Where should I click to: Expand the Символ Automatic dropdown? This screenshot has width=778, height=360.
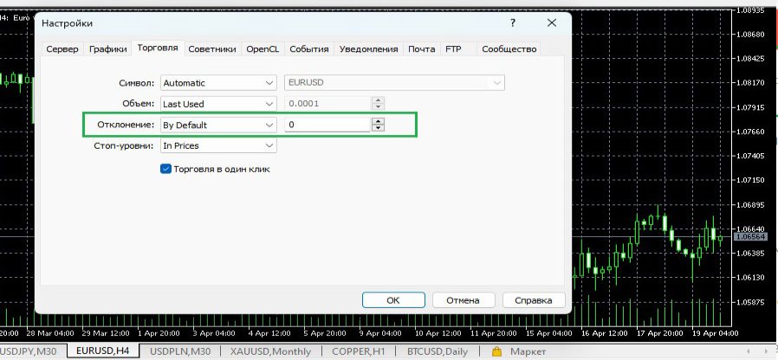coord(219,83)
